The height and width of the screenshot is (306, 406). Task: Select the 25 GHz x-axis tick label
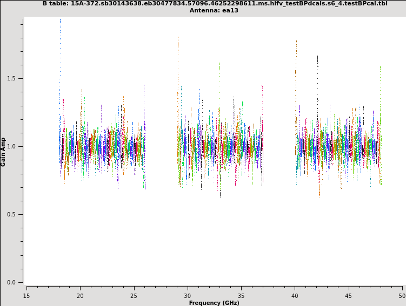[134, 295]
